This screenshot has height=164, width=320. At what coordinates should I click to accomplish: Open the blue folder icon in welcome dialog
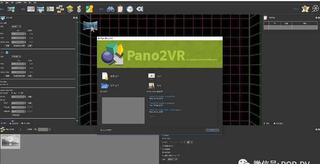[105, 86]
